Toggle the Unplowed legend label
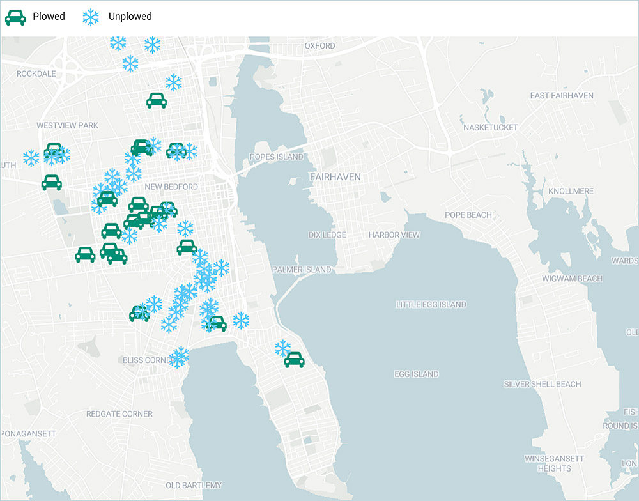 click(x=130, y=17)
